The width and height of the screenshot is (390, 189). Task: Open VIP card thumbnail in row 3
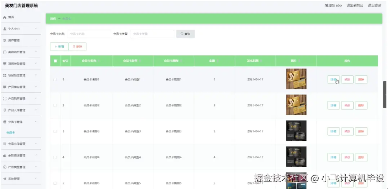coord(296,131)
